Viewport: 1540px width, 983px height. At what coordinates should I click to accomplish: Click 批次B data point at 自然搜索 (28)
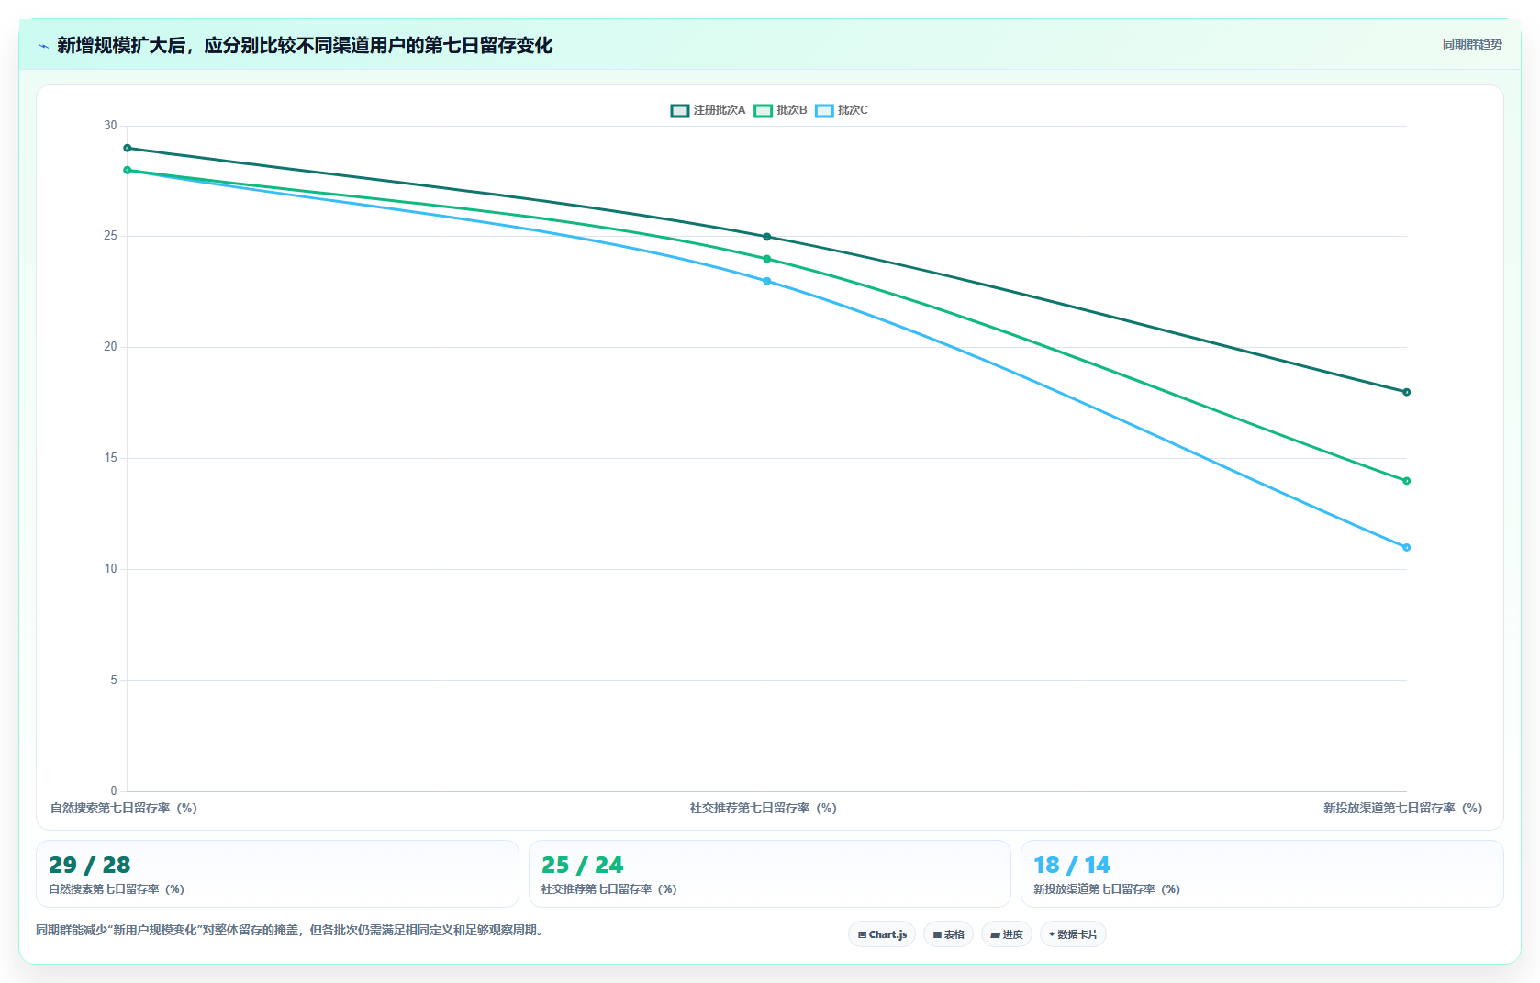(x=128, y=171)
